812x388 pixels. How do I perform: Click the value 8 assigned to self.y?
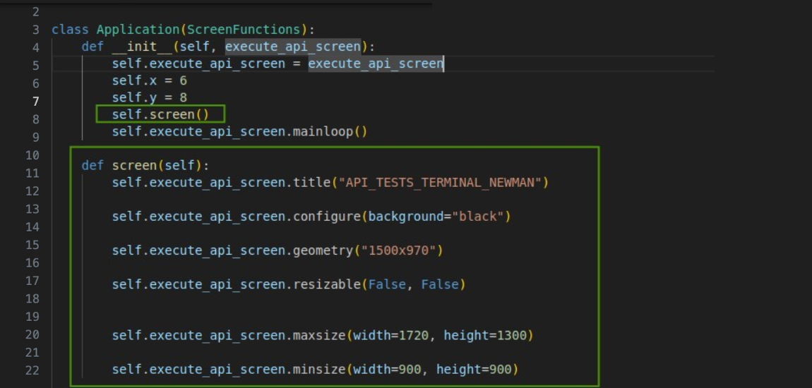(x=183, y=97)
